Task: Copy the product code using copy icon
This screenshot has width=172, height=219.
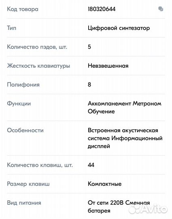Action: [161, 9]
